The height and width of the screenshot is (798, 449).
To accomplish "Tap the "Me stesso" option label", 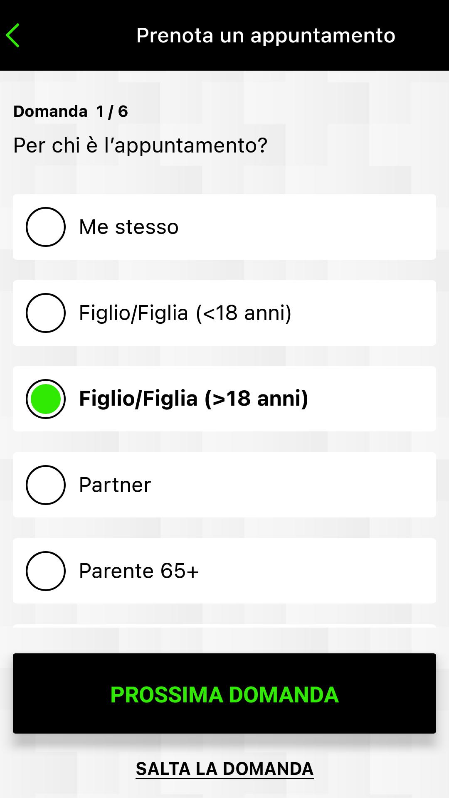I will click(x=129, y=227).
